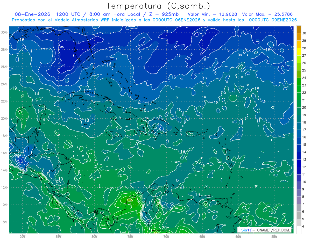Click the "SisTT - ONAMET/REP.DOM." credit box
This screenshot has height=240, width=311.
(264, 230)
